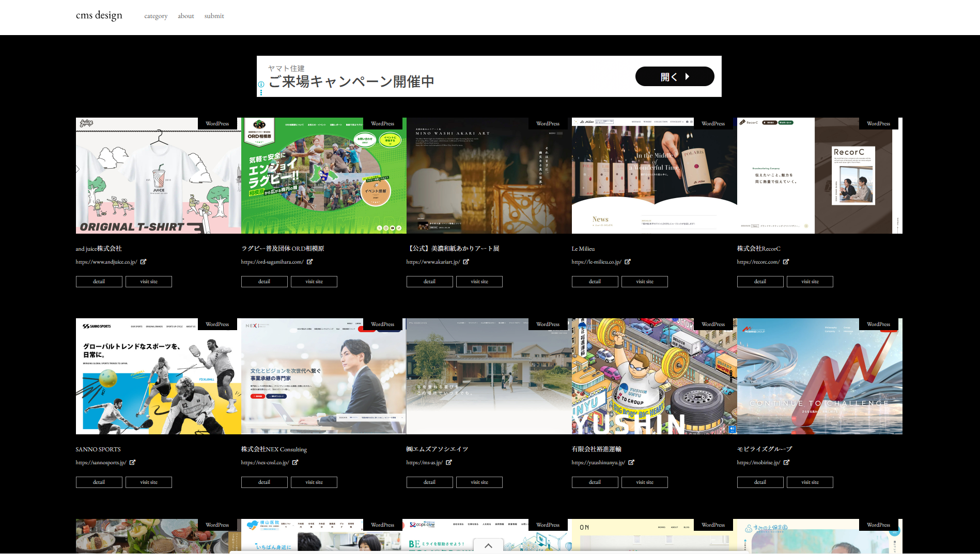Image resolution: width=980 pixels, height=554 pixels.
Task: Open external link icon beside ms-as.jp URL
Action: 448,462
